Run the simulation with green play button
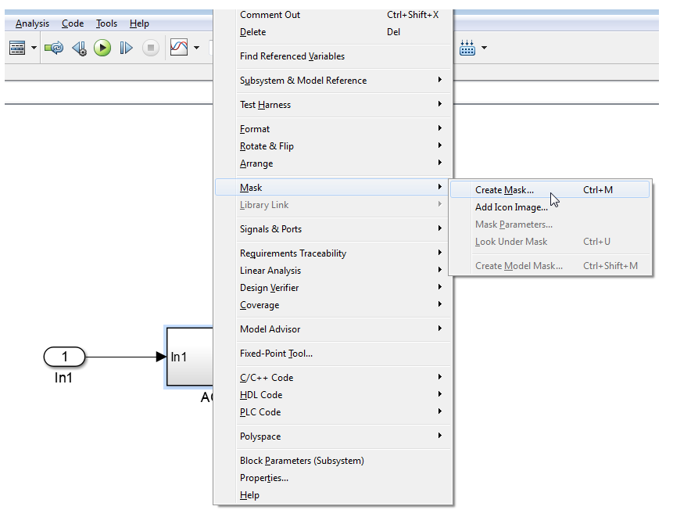This screenshot has height=510, width=673. (102, 48)
